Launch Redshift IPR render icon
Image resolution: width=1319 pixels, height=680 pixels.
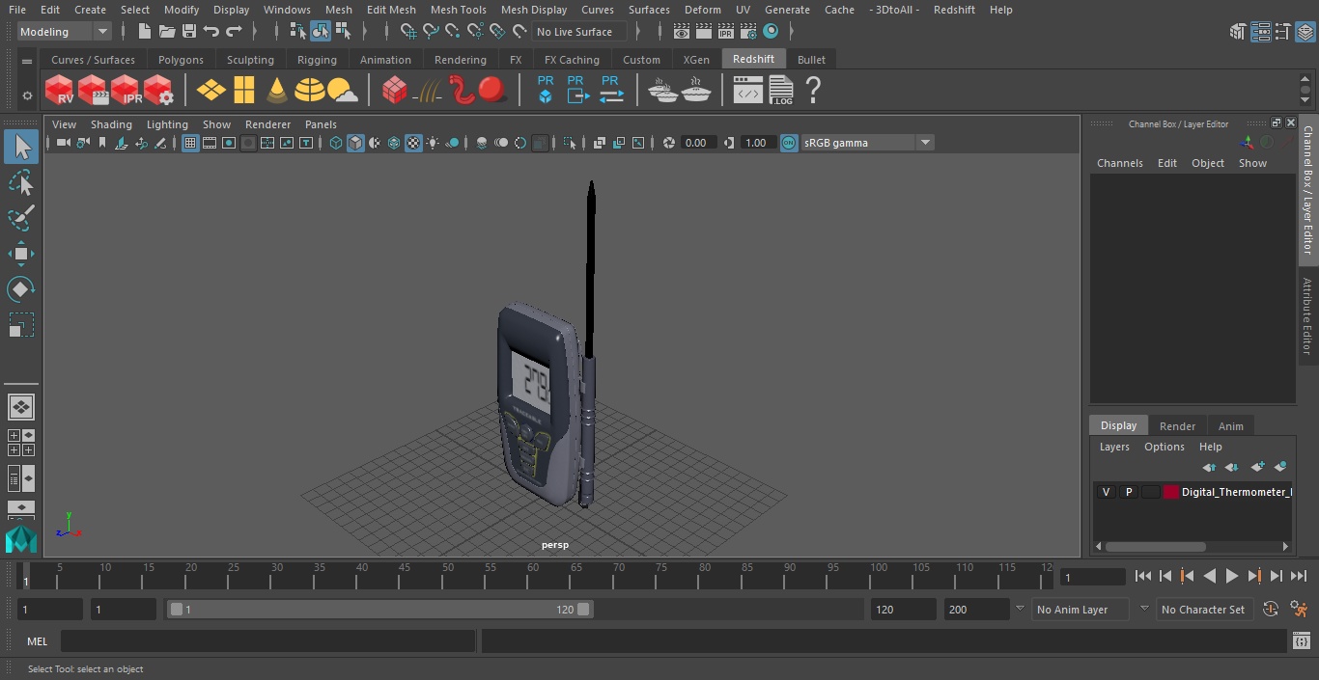[126, 91]
